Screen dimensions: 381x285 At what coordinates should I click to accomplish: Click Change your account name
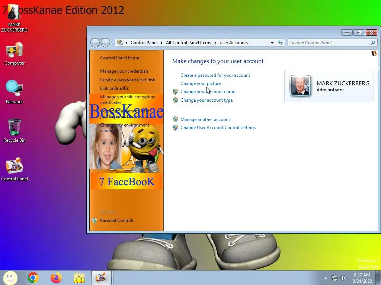208,92
